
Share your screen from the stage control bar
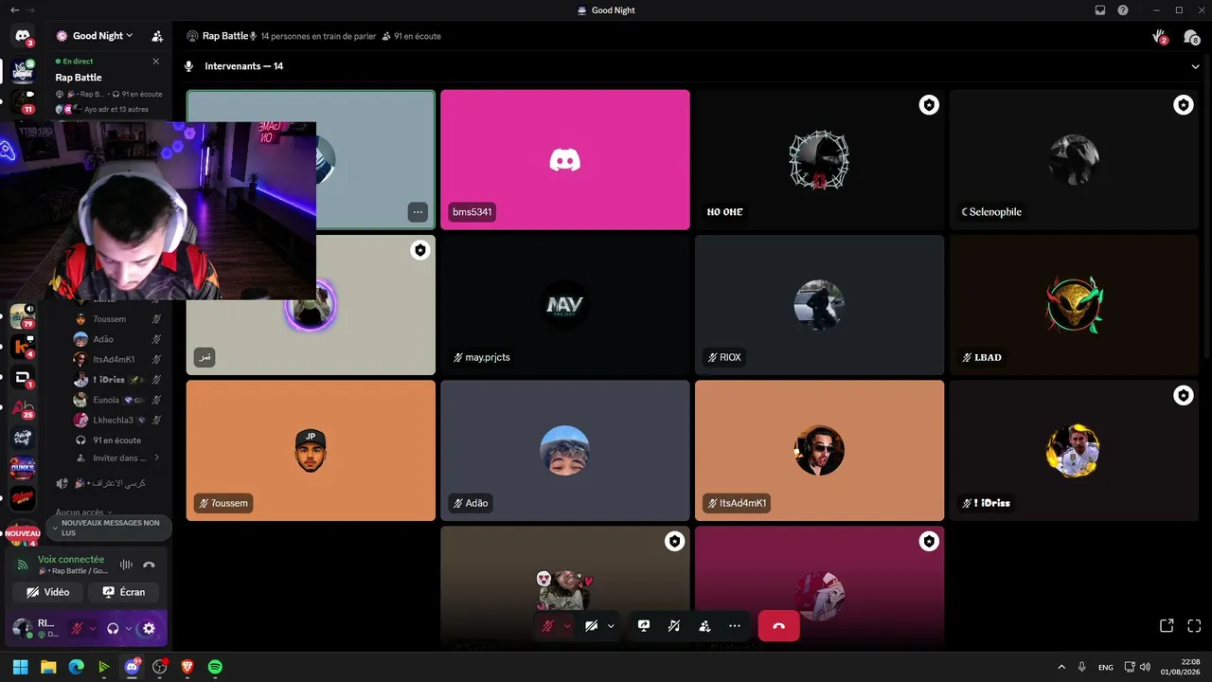click(x=644, y=626)
